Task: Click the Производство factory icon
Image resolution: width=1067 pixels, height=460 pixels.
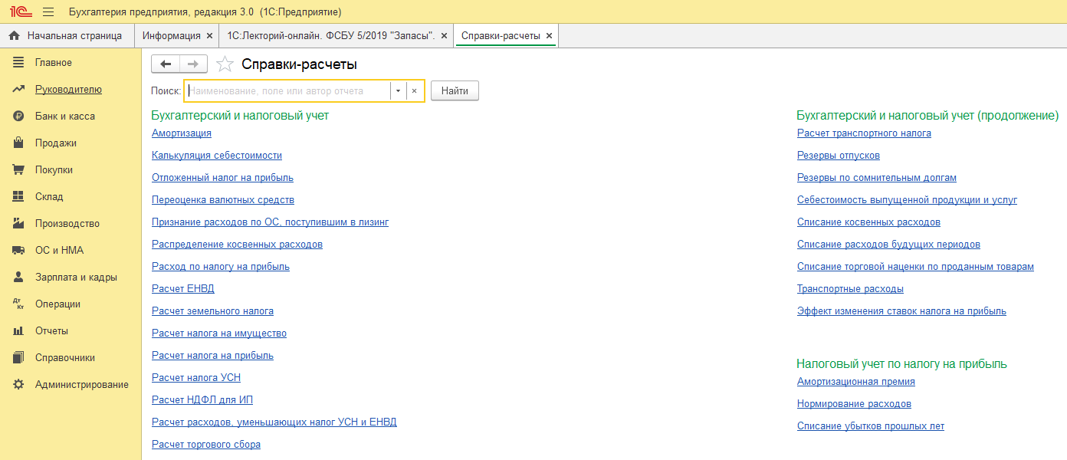Action: [18, 224]
